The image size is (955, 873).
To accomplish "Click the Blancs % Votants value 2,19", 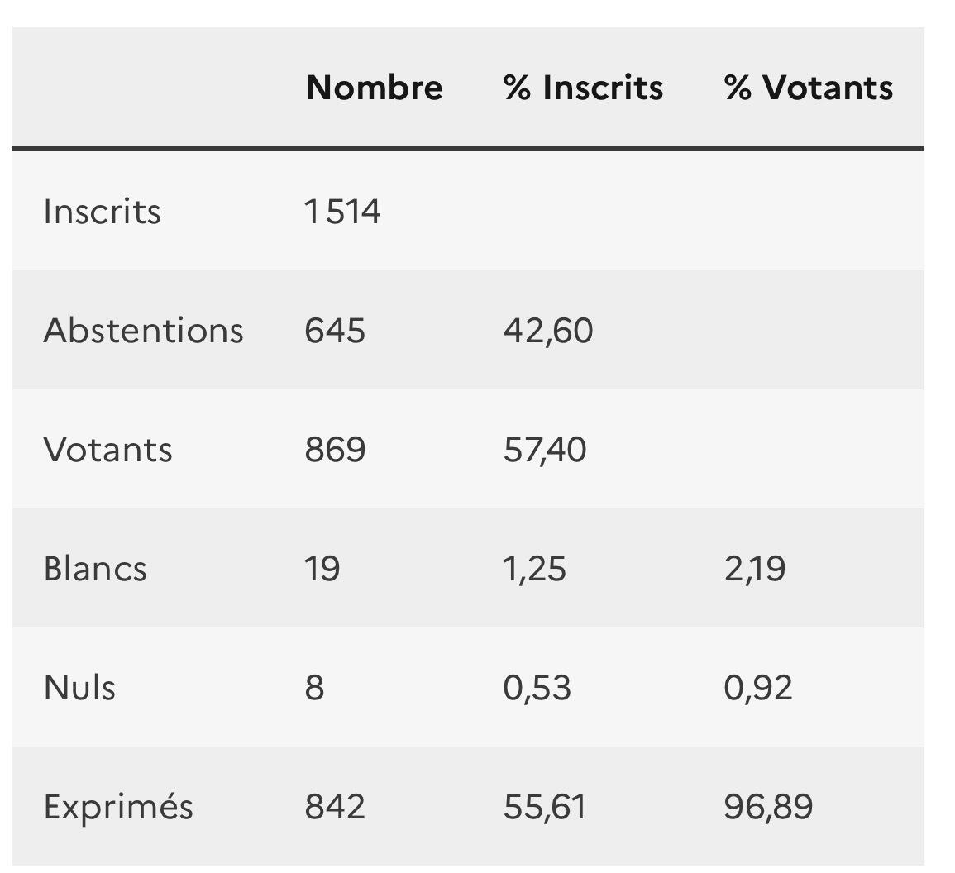I will (755, 569).
